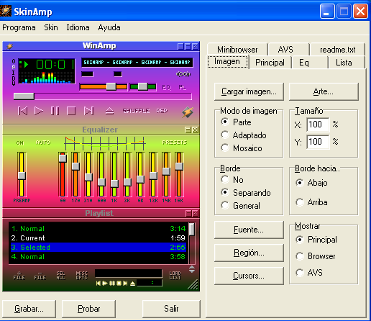Click the Probar button
This screenshot has height=321, width=371.
click(x=88, y=309)
